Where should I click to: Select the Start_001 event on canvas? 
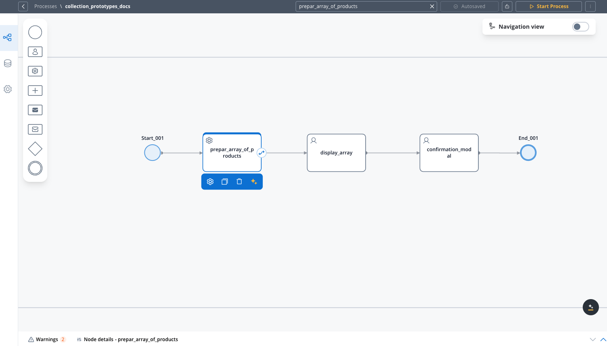(152, 153)
